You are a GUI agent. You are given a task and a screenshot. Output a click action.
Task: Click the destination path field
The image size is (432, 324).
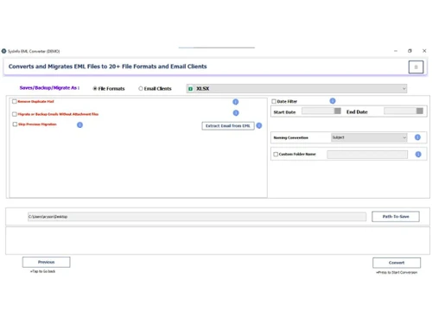click(x=197, y=217)
